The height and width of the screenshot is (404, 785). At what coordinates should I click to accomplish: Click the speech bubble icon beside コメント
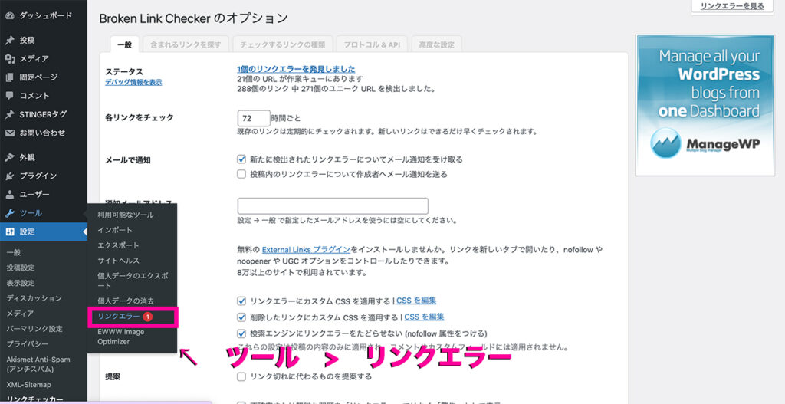pos(9,96)
